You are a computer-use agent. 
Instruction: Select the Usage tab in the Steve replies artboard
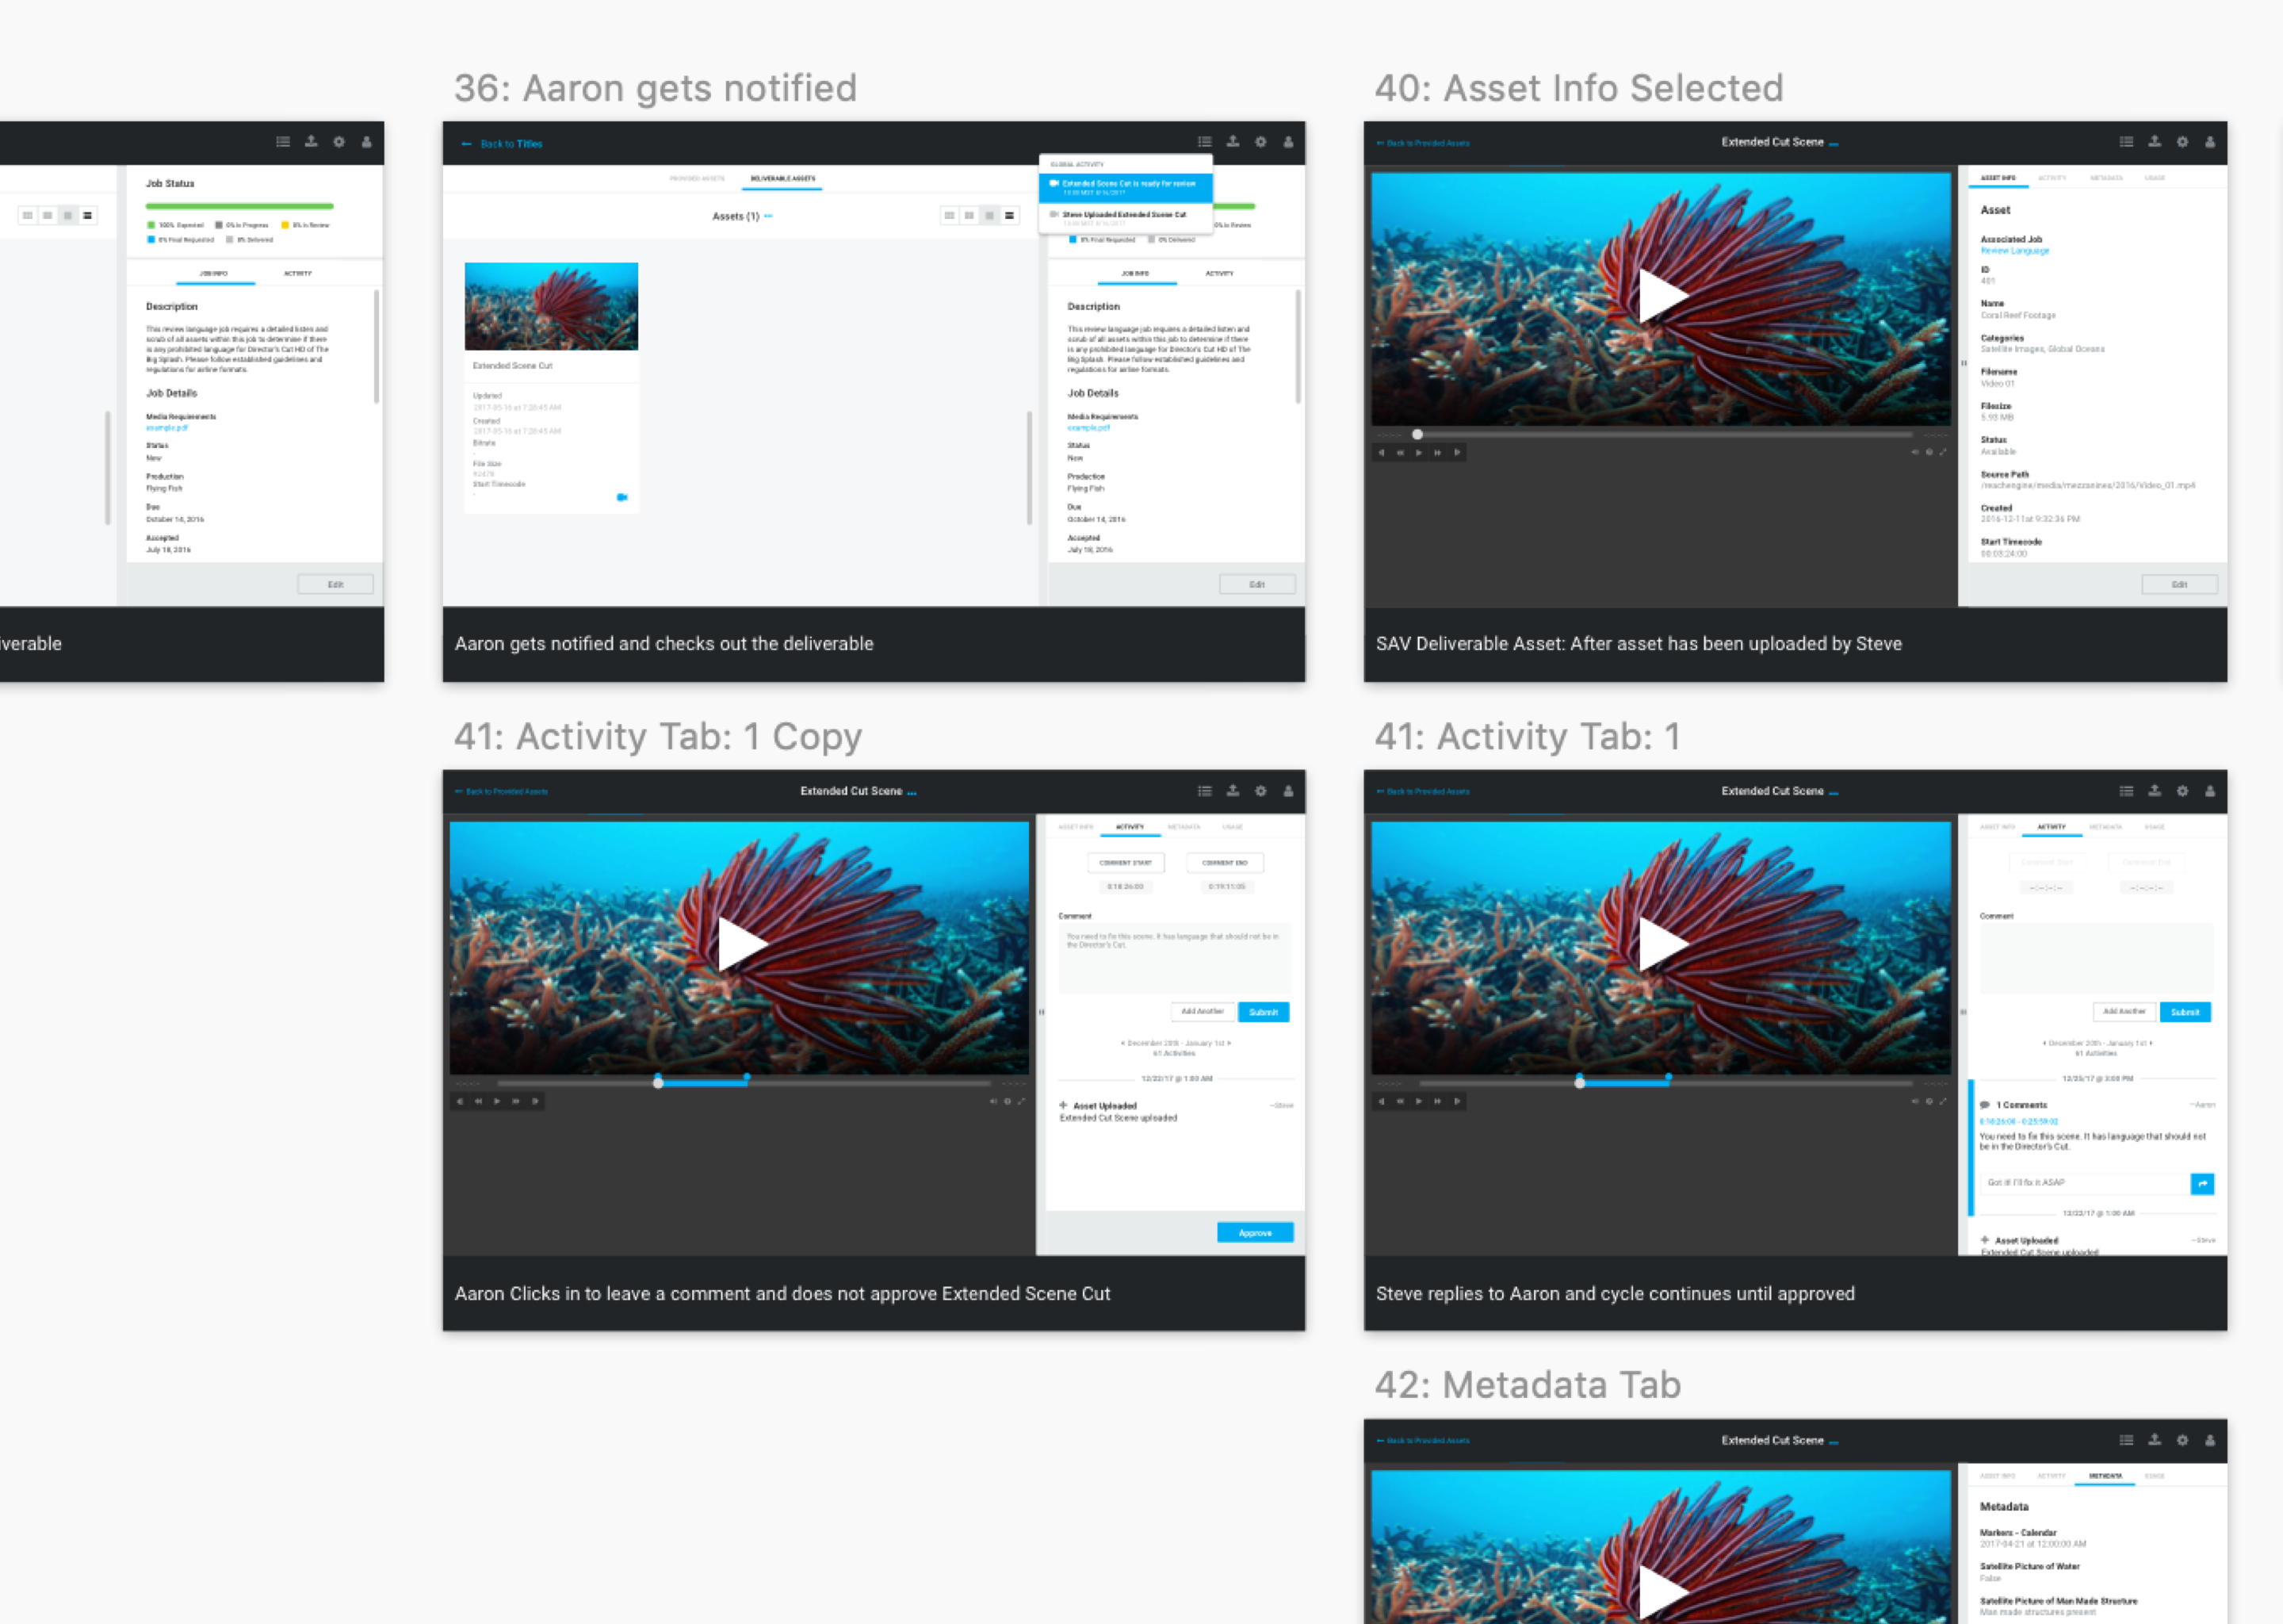[2154, 827]
